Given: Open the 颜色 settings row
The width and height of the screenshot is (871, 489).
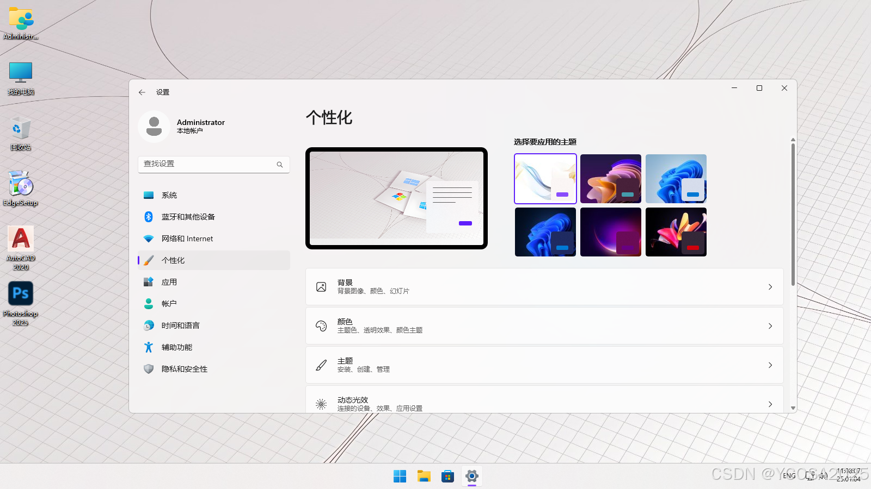Looking at the screenshot, I should [544, 326].
